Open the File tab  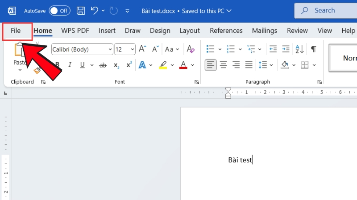(x=16, y=31)
